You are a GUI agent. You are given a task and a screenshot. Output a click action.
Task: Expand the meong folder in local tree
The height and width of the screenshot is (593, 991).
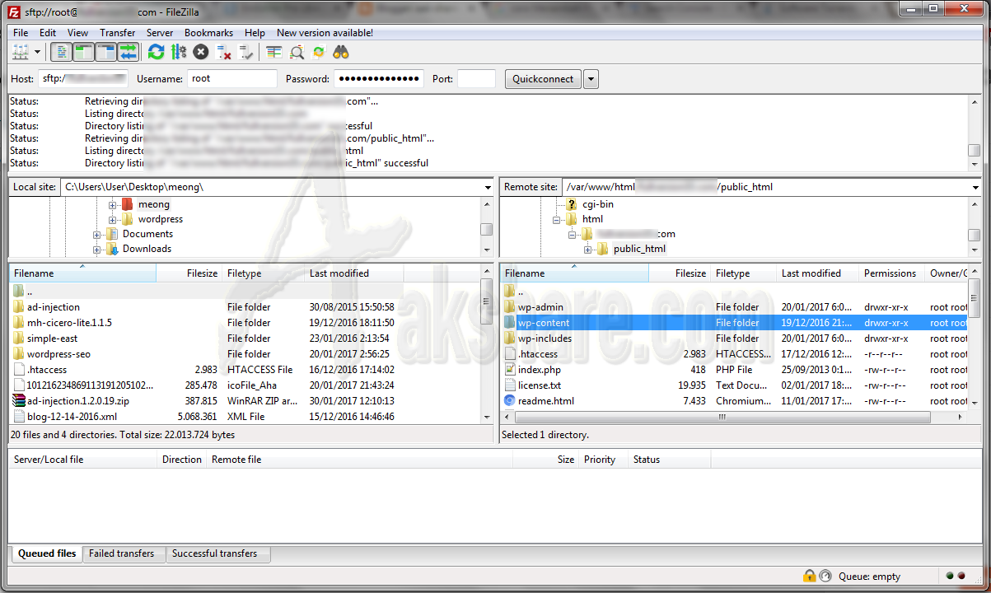point(112,204)
